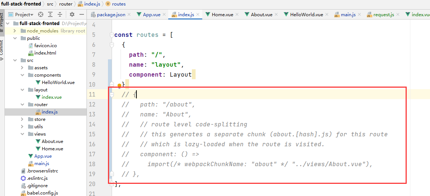Click the locate/select opened file target icon
The height and width of the screenshot is (196, 430).
pyautogui.click(x=41, y=14)
